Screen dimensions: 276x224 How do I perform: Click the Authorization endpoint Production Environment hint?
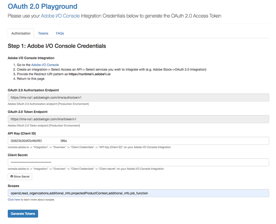pyautogui.click(x=48, y=104)
